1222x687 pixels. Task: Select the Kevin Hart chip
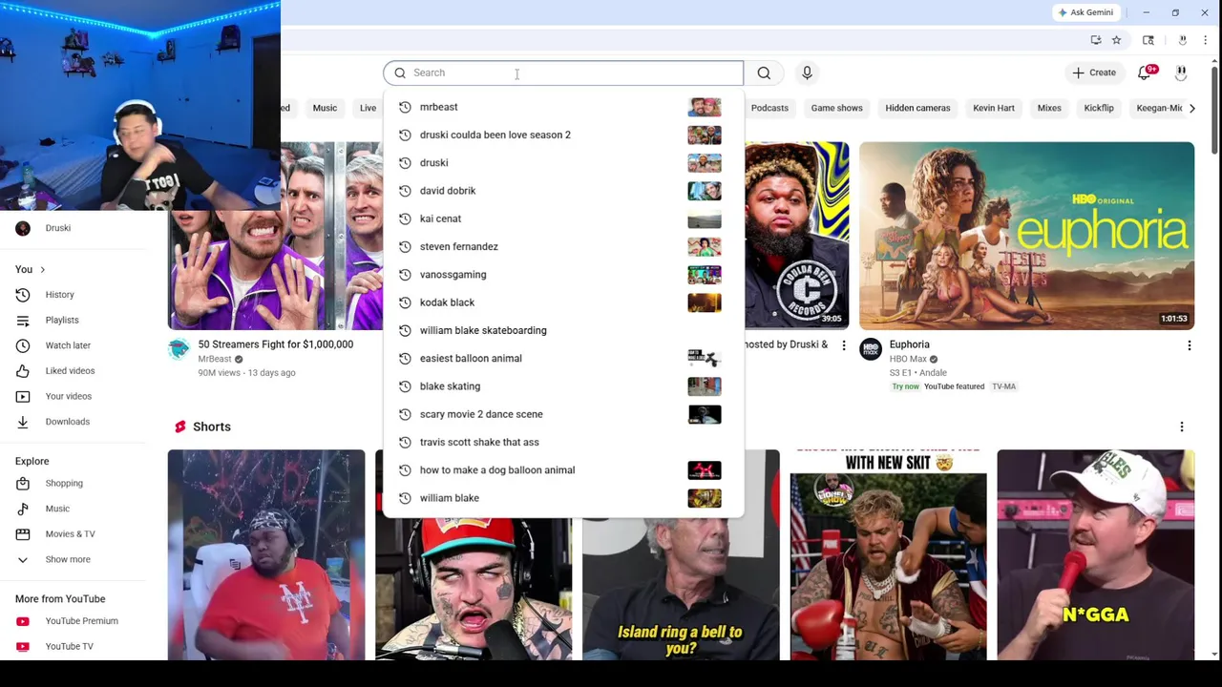[x=993, y=108]
